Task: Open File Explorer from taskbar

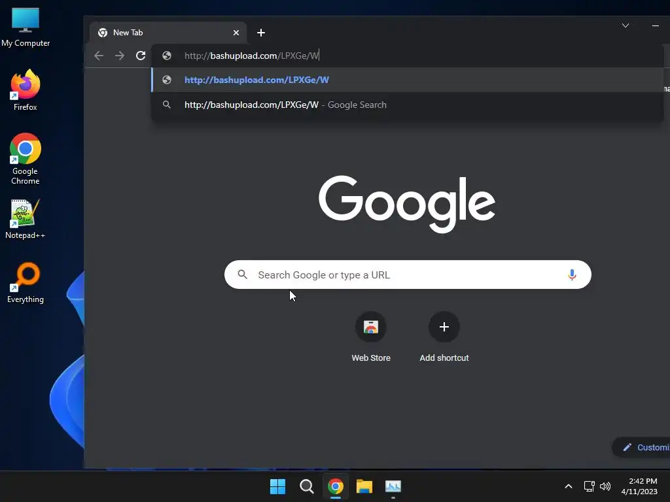Action: [x=364, y=486]
